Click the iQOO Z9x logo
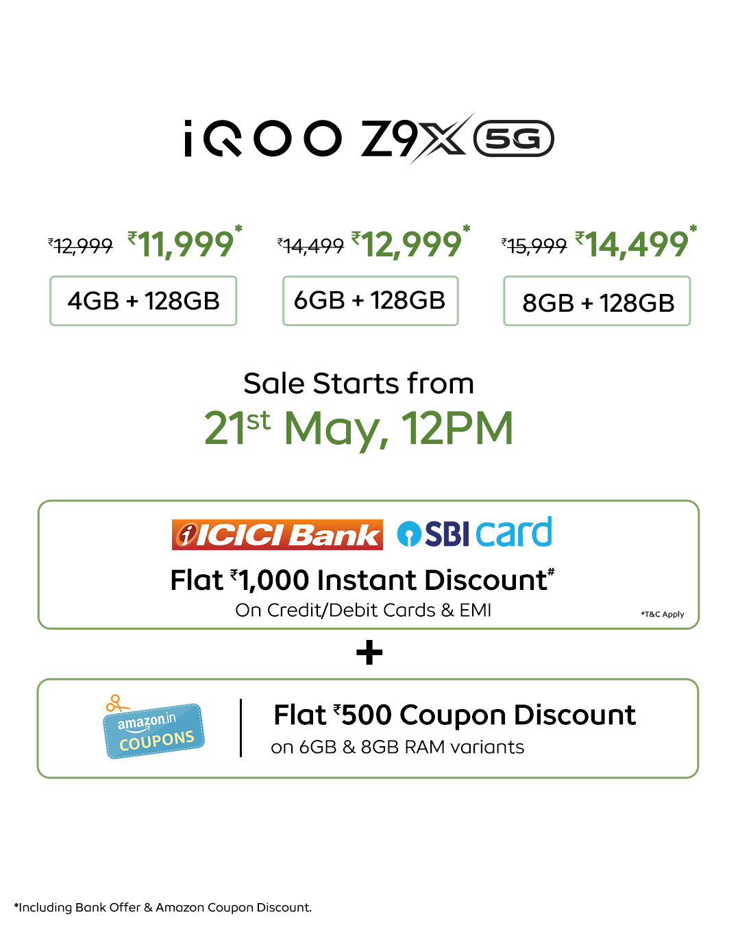The image size is (740, 925). click(x=328, y=138)
